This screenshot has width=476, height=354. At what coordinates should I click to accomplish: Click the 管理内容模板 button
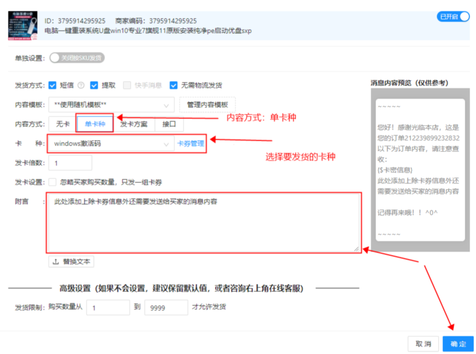point(207,105)
